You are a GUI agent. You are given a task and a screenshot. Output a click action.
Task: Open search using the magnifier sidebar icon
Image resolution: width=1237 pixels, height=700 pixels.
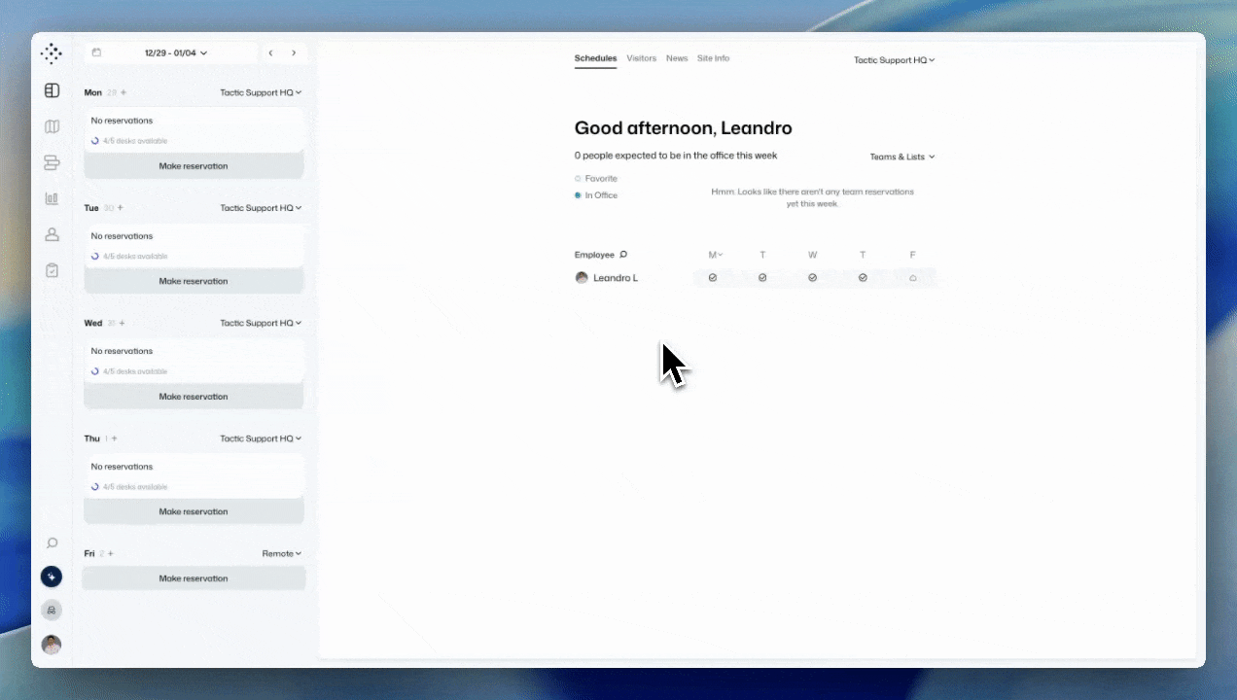click(x=52, y=542)
